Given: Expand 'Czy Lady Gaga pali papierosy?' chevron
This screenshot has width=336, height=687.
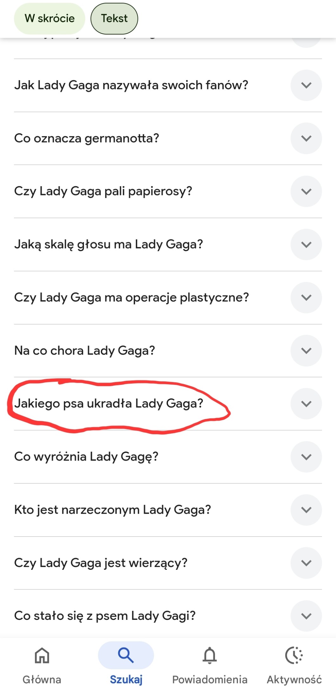Looking at the screenshot, I should (306, 191).
